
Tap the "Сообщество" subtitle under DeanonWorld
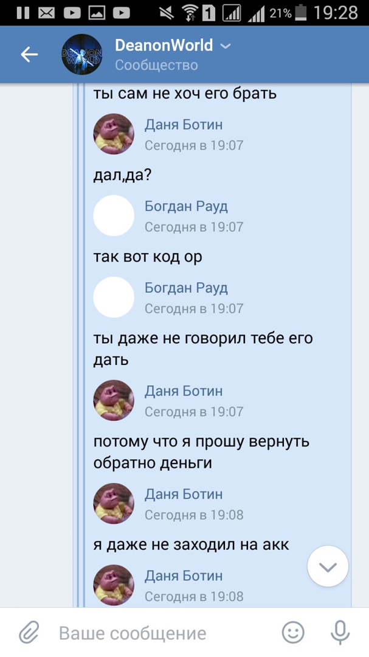coord(156,65)
